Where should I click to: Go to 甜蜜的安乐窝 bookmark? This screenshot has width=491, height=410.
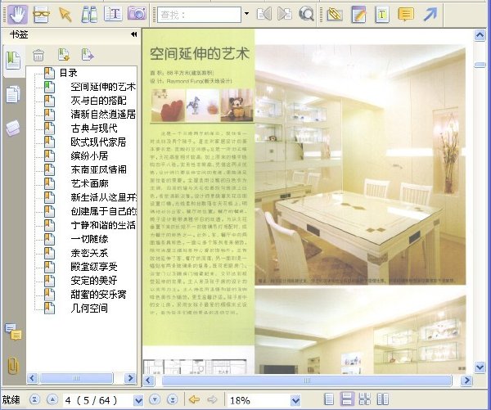coord(99,294)
